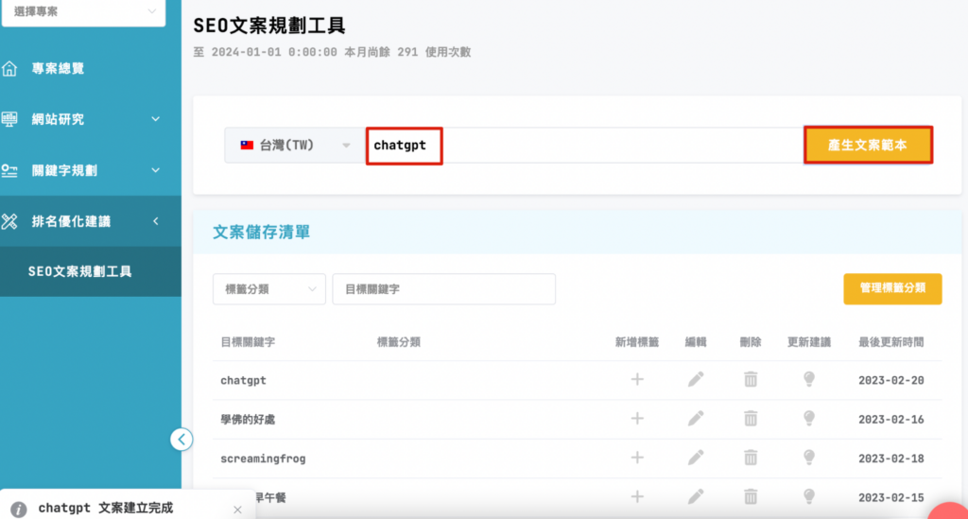Collapse the 排名優化建議 section chevron

pyautogui.click(x=156, y=221)
